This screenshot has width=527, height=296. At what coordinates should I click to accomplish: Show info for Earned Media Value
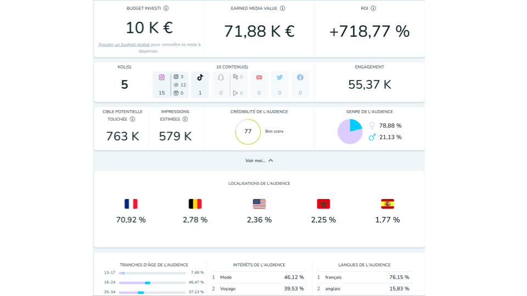point(283,8)
